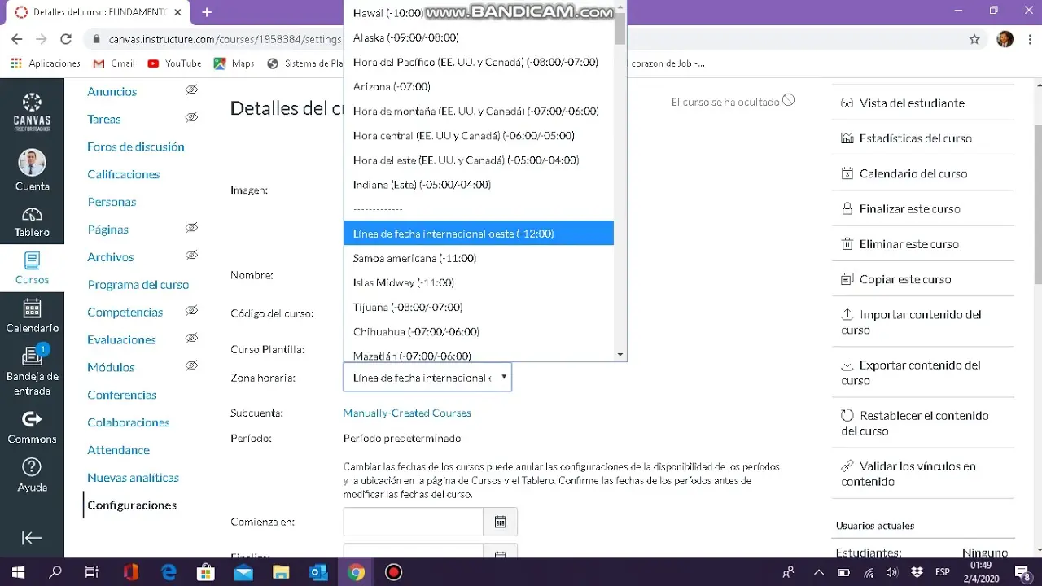Screen dimensions: 1042x586
Task: Open Calendario in the global navigation
Action: [x=32, y=309]
